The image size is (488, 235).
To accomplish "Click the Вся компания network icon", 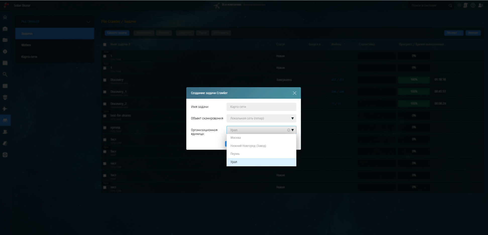I will coord(217,5).
